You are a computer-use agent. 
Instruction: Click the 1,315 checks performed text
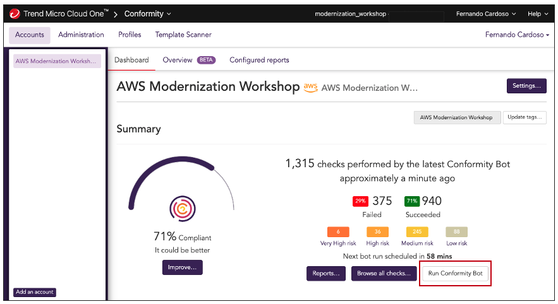tap(397, 171)
